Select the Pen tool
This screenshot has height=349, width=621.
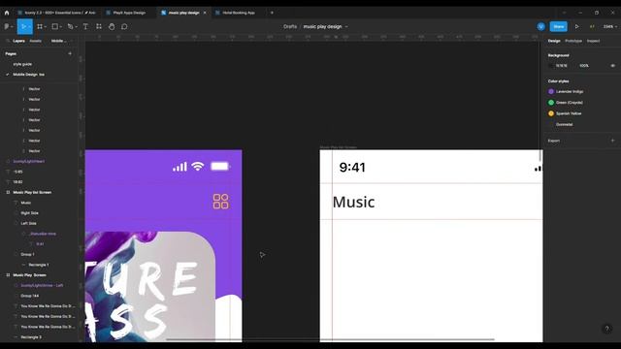tap(70, 26)
